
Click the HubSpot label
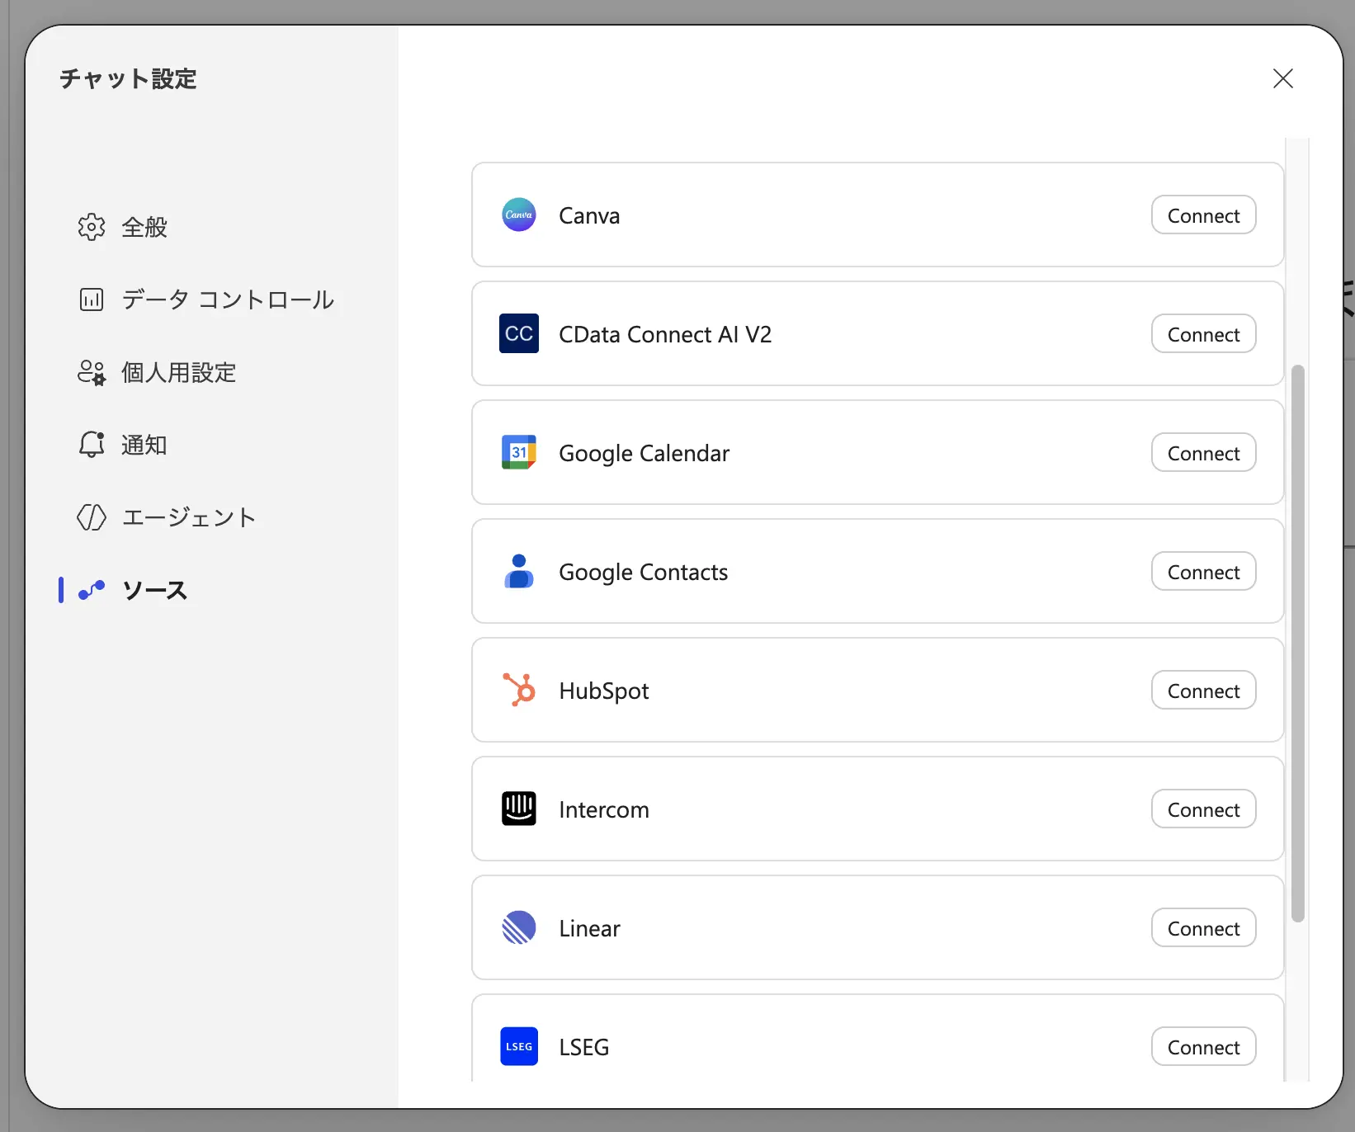pyautogui.click(x=604, y=691)
